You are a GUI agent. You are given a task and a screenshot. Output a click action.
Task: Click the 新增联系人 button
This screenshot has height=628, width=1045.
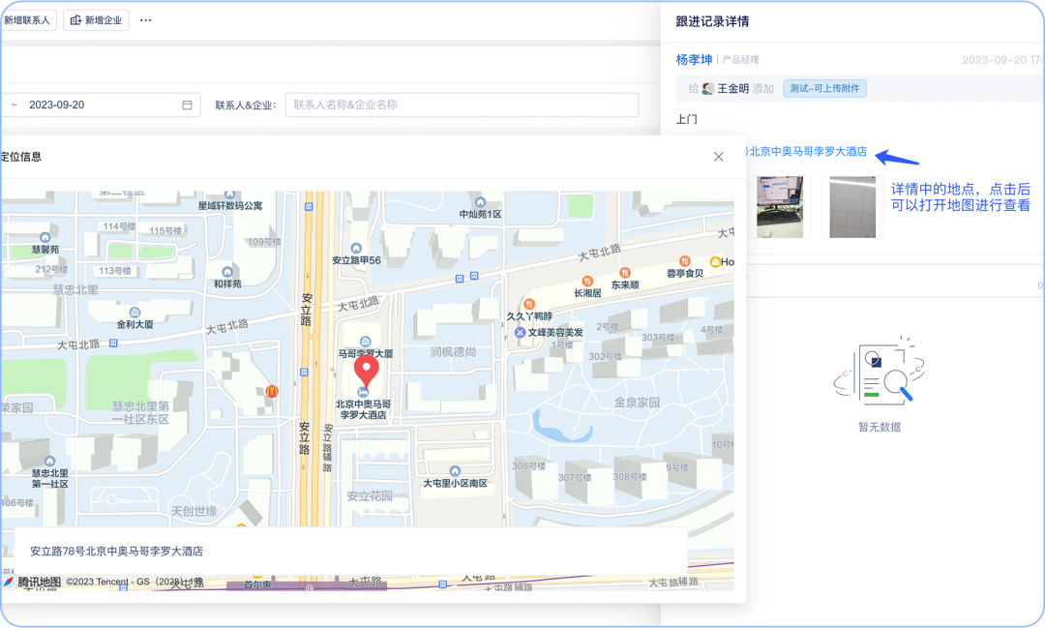click(27, 20)
